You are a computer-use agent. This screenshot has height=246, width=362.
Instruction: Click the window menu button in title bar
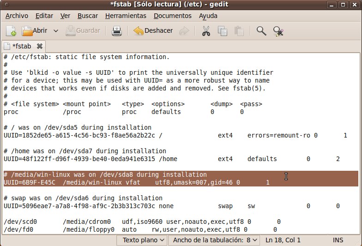(x=7, y=5)
